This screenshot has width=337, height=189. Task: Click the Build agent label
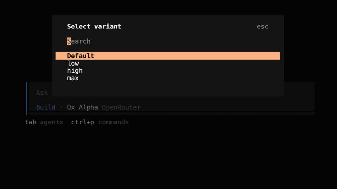[x=46, y=107]
